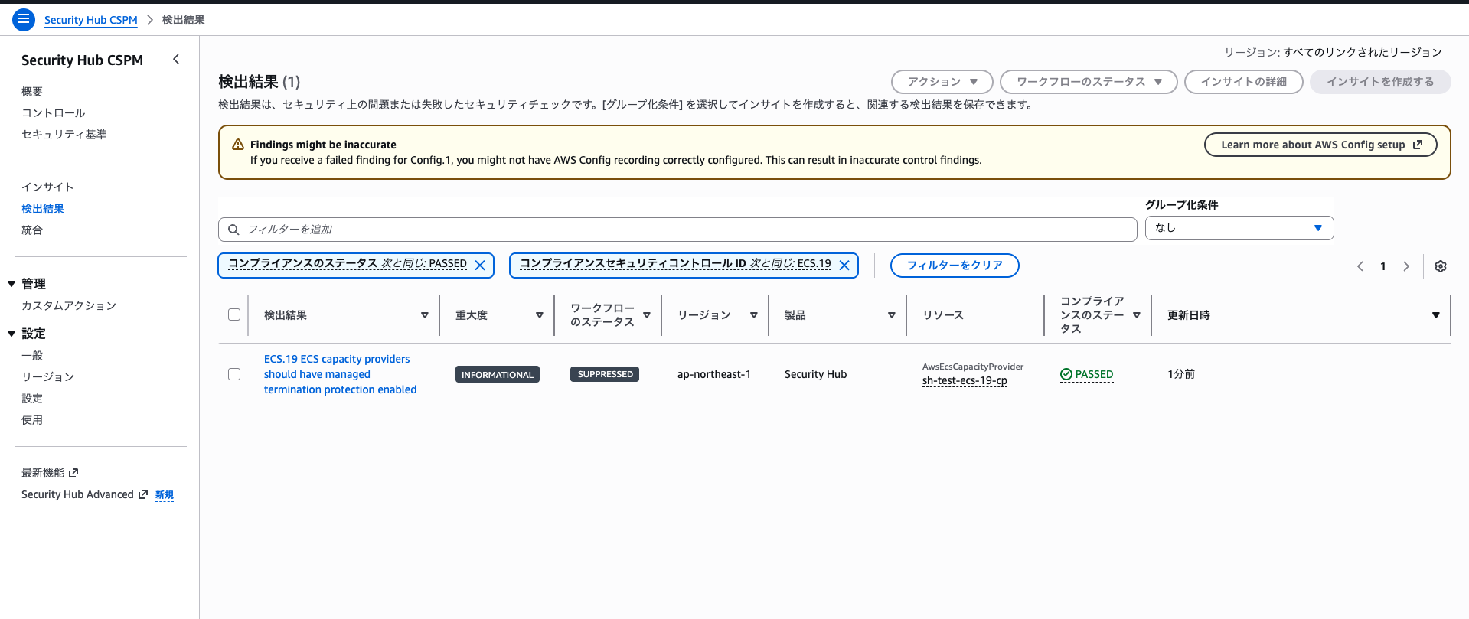The image size is (1469, 619).
Task: Click the 新規 badge link
Action: click(x=165, y=495)
